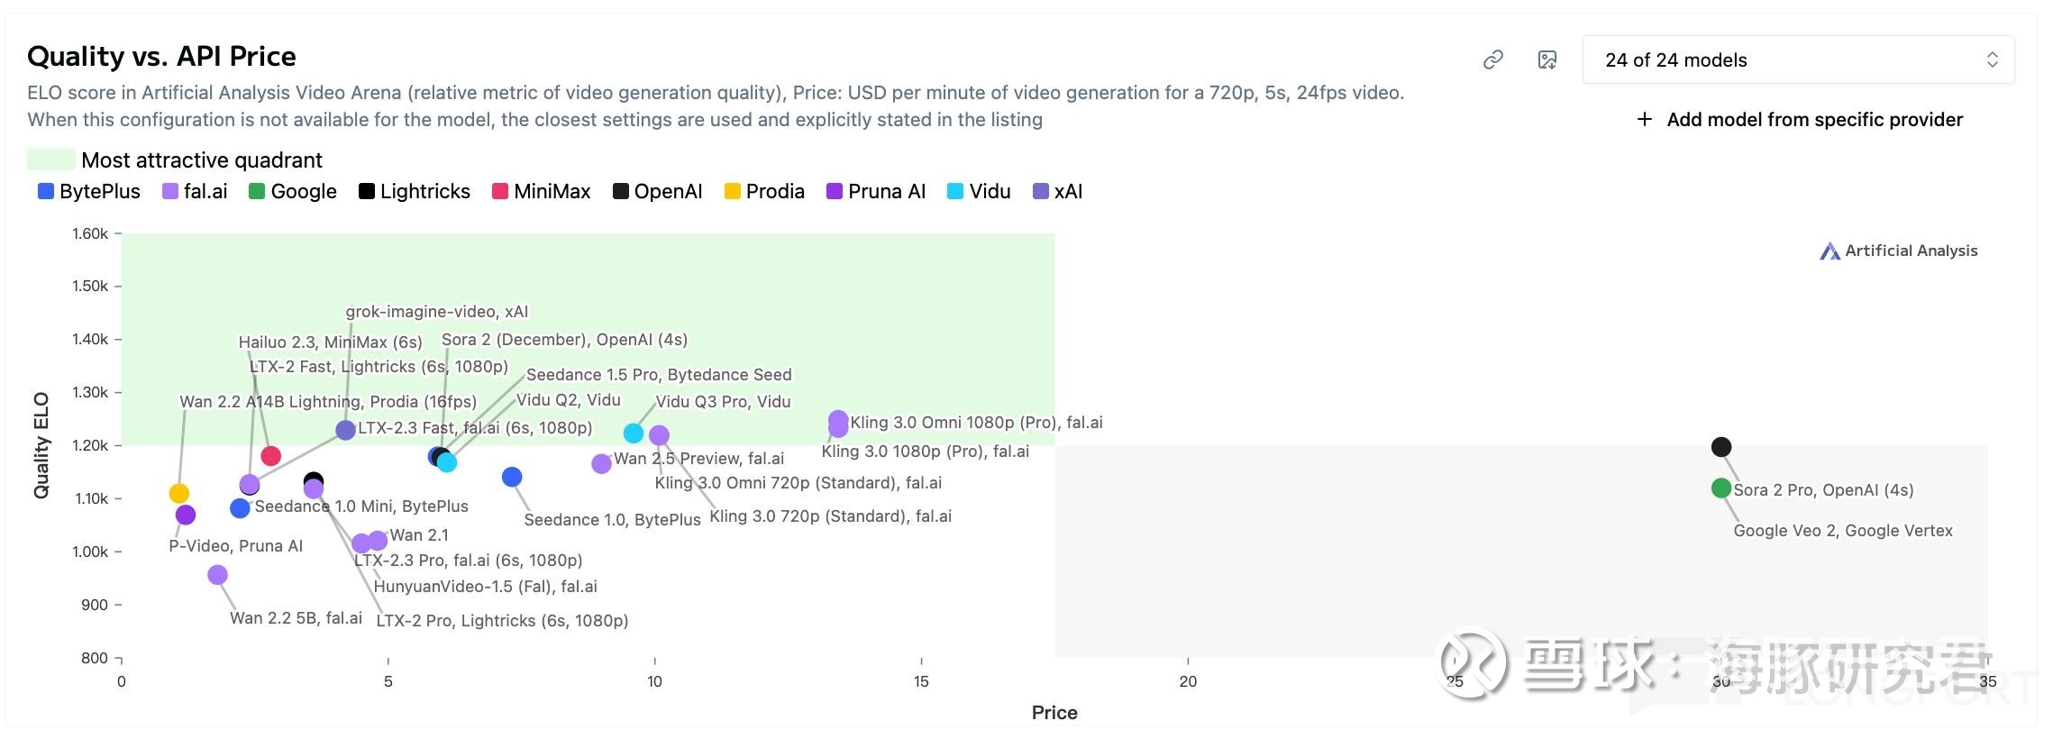Click the xAI legend label

[1068, 191]
